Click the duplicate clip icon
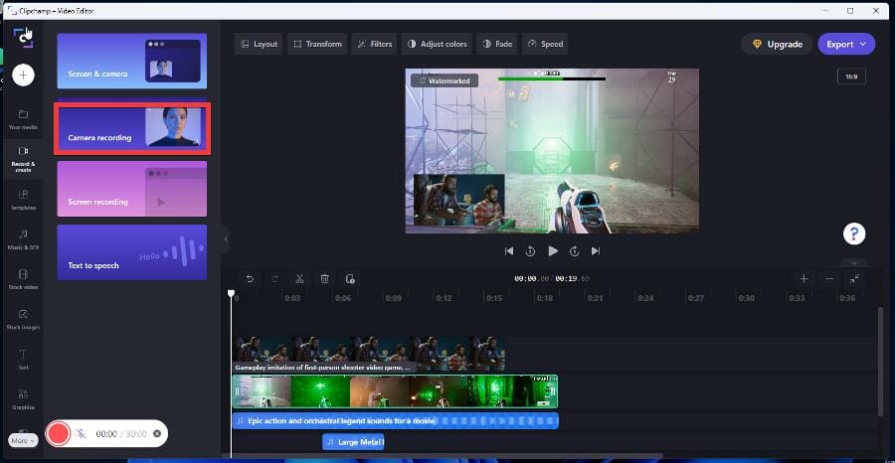This screenshot has height=463, width=895. (x=350, y=279)
